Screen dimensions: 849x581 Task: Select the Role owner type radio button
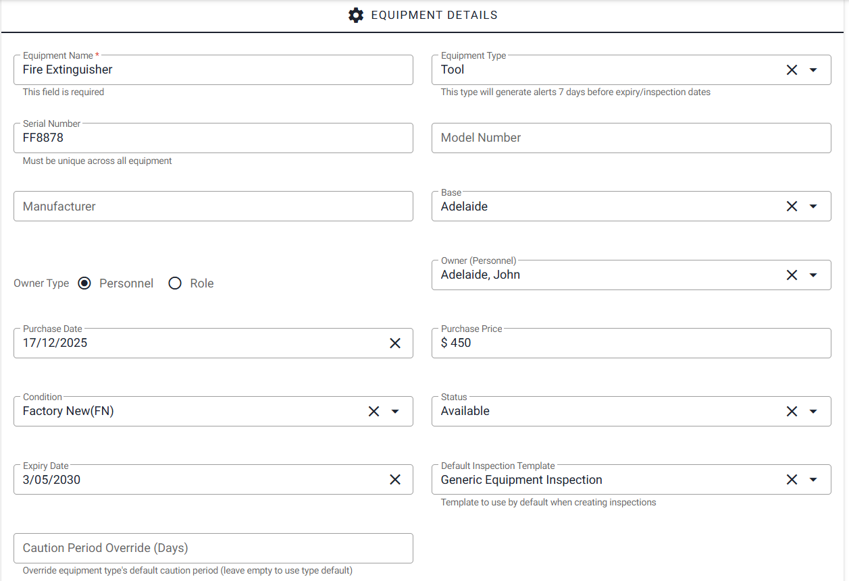coord(175,283)
